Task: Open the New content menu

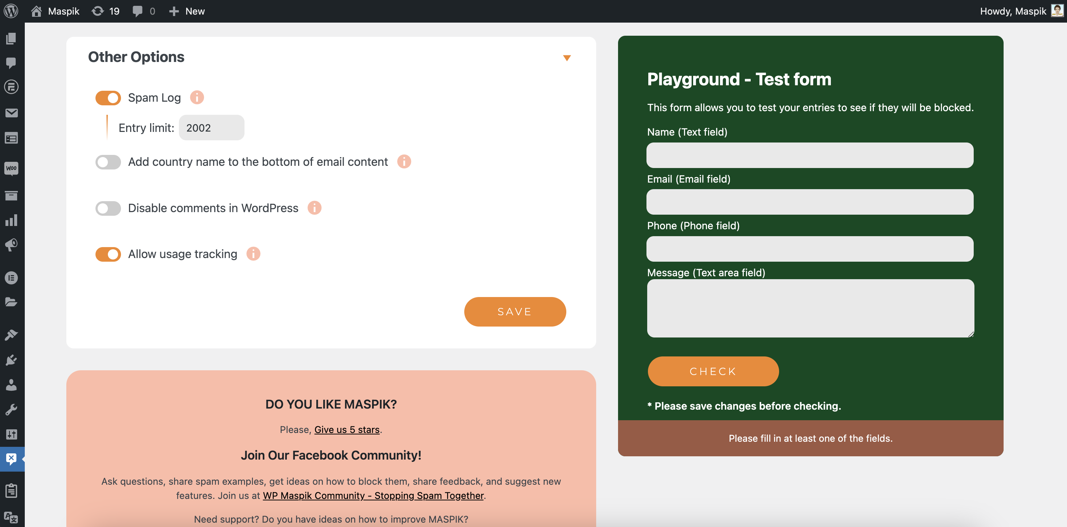Action: [x=187, y=11]
